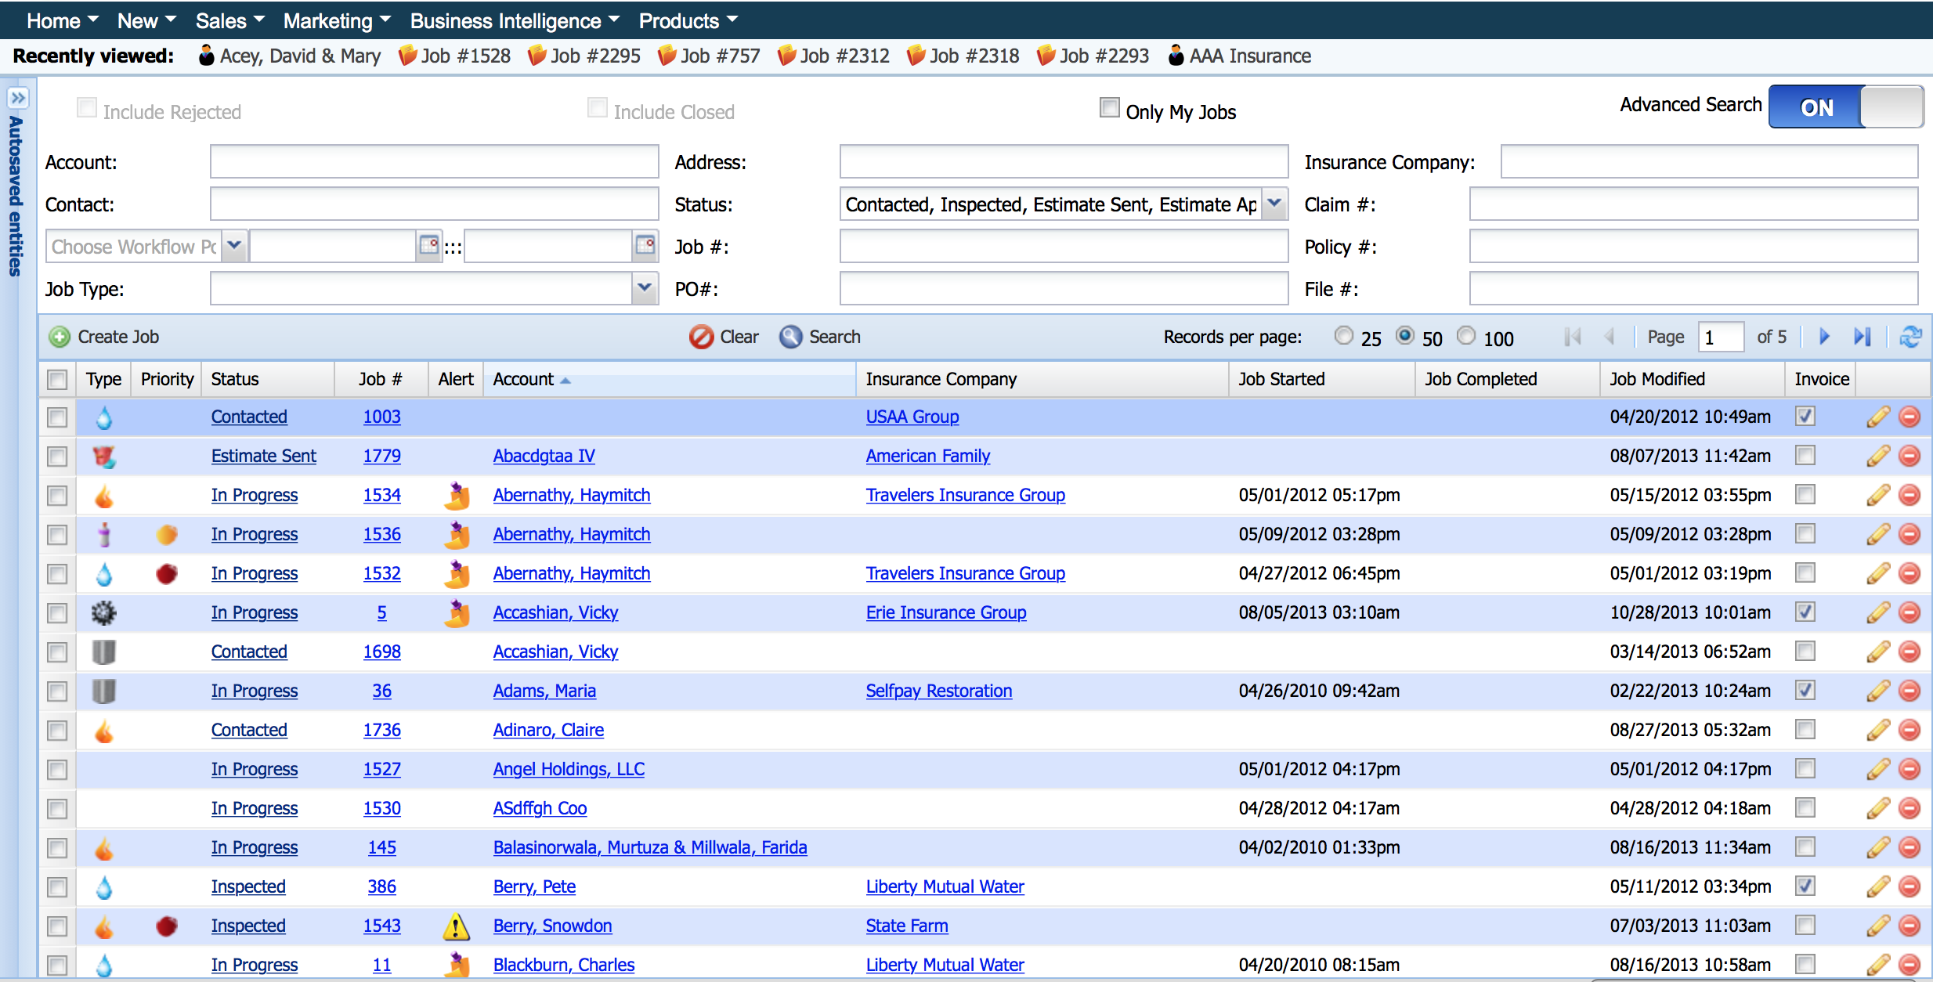This screenshot has height=982, width=1933.
Task: Click the orange priority icon for job 1536
Action: coord(166,534)
